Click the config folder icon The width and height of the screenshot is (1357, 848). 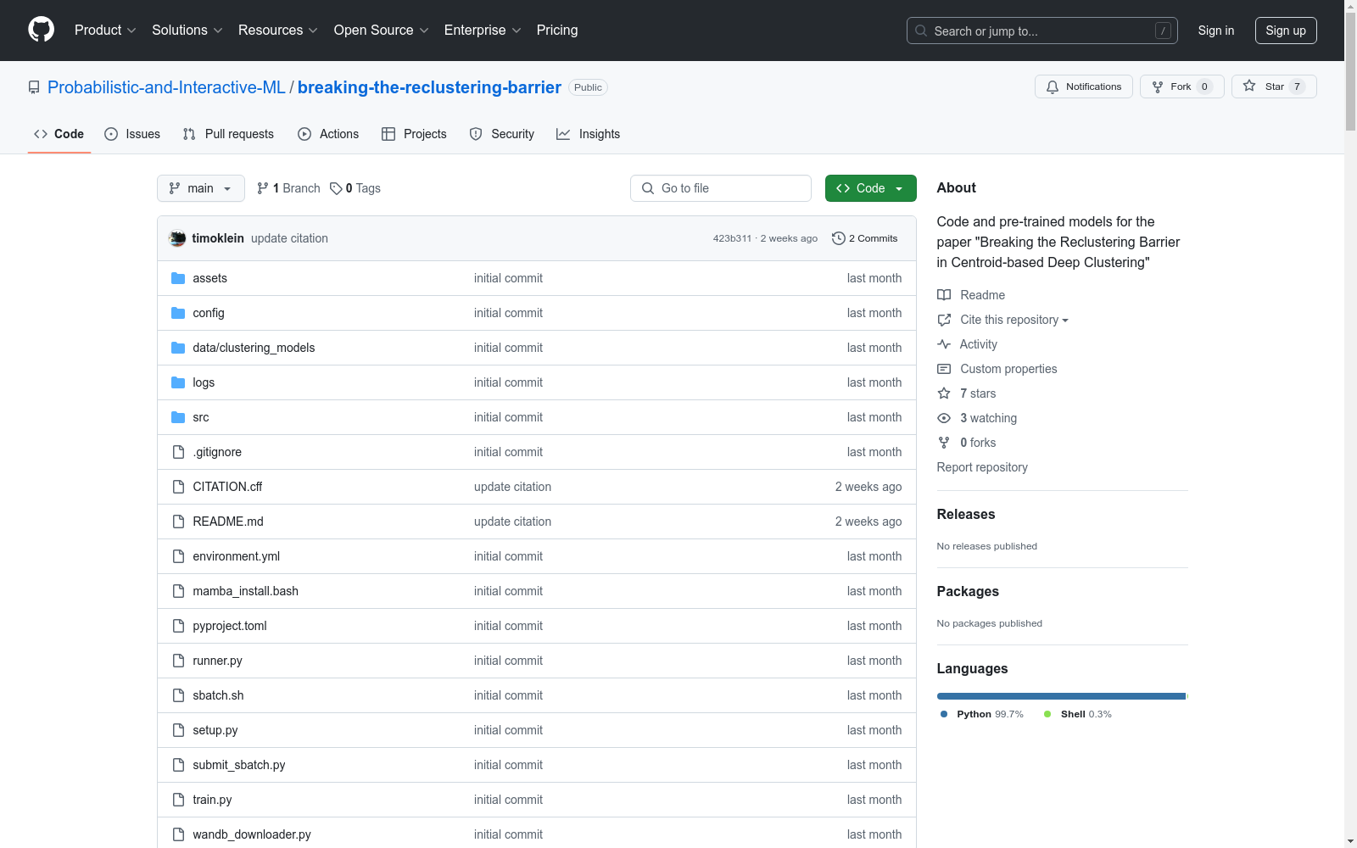click(178, 313)
